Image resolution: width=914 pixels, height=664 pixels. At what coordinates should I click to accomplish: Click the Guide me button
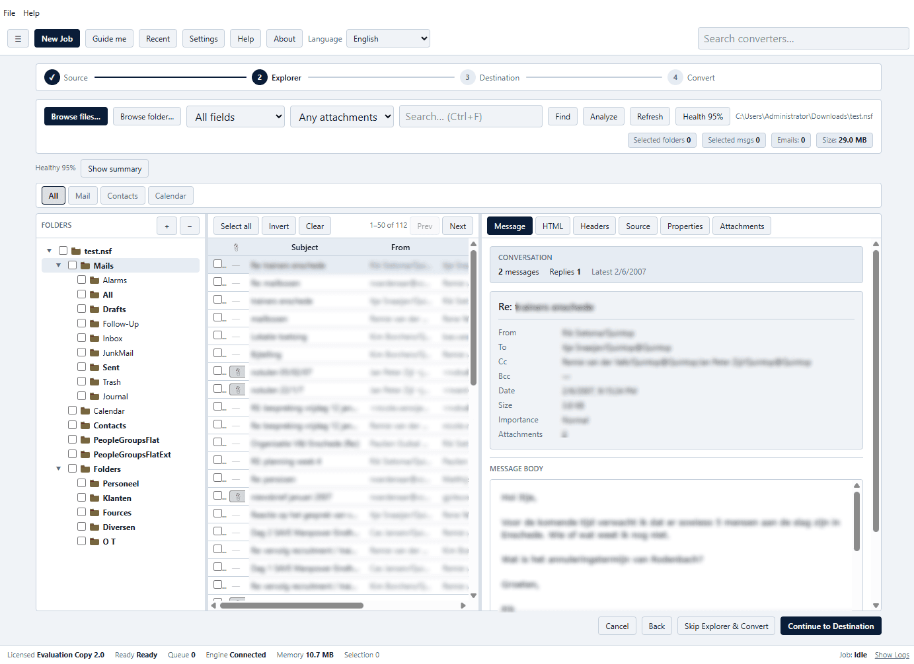(109, 39)
